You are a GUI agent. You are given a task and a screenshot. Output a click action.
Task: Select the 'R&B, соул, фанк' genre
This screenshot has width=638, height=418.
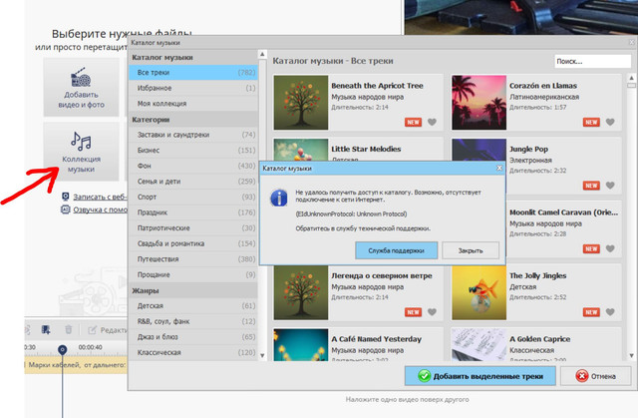coord(193,321)
